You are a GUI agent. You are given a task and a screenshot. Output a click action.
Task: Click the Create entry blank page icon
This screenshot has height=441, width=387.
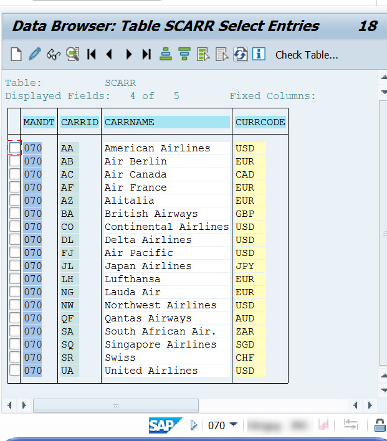pos(16,54)
